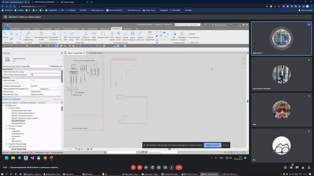Viewport: 314px width, 176px height.
Task: Open the Windows Start button in shared screen
Action: click(x=6, y=158)
